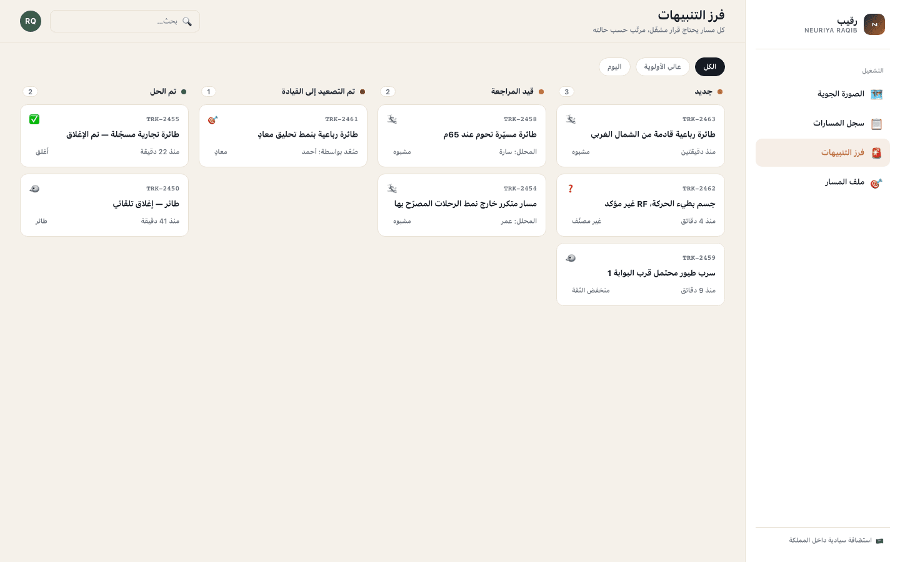Screen dimensions: 900x562
Task: Click the رقيب app logo
Action: pyautogui.click(x=874, y=24)
